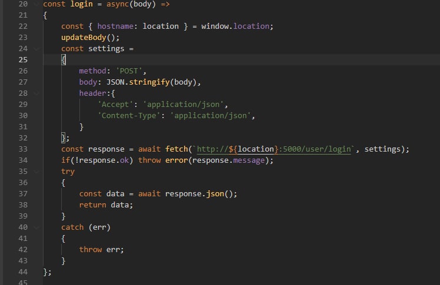Image resolution: width=440 pixels, height=285 pixels.
Task: Click the 'try' keyword
Action: click(68, 172)
